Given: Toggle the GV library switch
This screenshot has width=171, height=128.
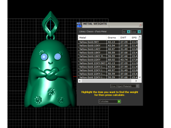Looking at the screenshot, I should click(126, 32).
